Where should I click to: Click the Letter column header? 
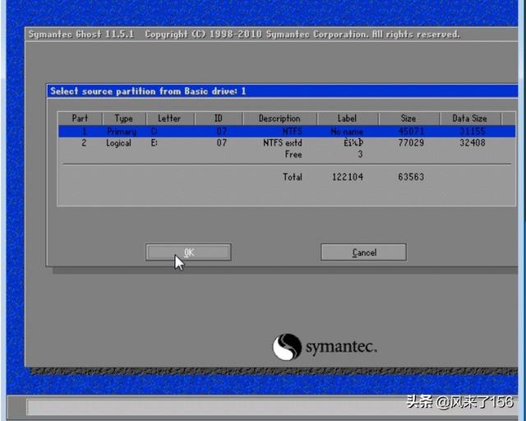click(x=169, y=118)
